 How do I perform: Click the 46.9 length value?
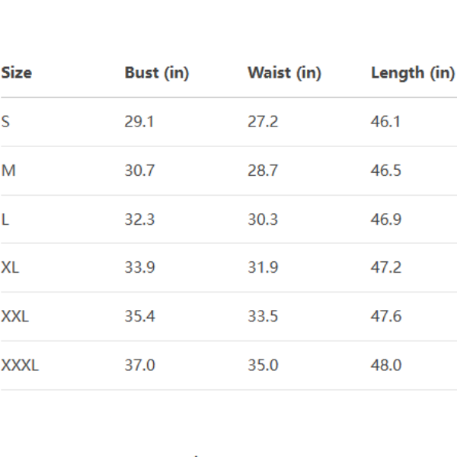click(x=386, y=219)
